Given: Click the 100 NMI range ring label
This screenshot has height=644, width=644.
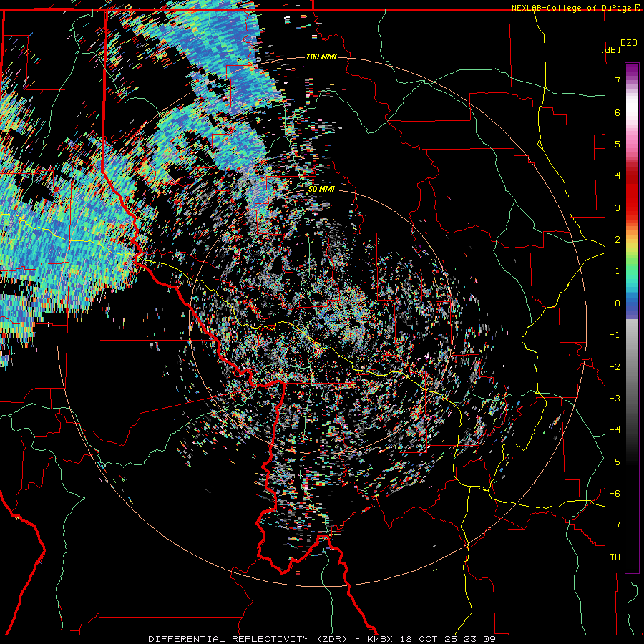Looking at the screenshot, I should click(x=321, y=57).
